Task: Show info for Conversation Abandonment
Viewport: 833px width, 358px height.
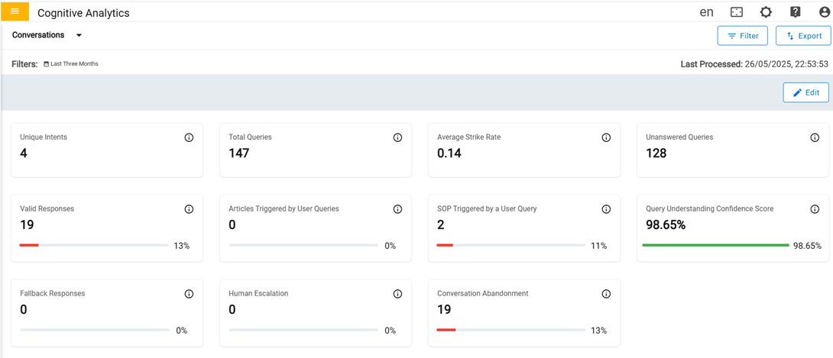Action: [x=606, y=294]
